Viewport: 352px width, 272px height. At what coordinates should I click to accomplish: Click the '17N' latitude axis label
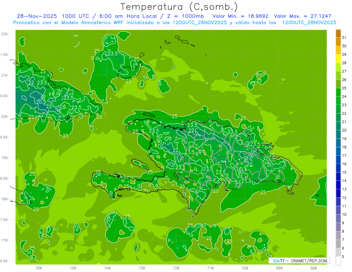pyautogui.click(x=5, y=240)
